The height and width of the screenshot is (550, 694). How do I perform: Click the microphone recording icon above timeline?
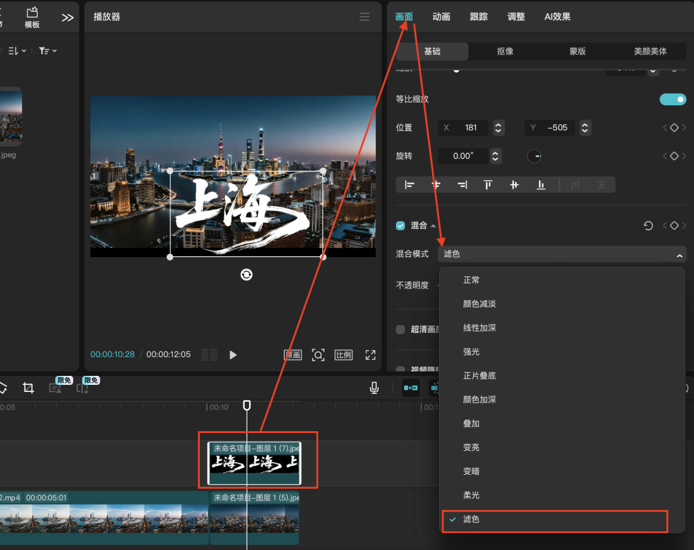[x=374, y=387]
